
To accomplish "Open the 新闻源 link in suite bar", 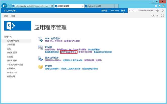I will click(104, 11).
